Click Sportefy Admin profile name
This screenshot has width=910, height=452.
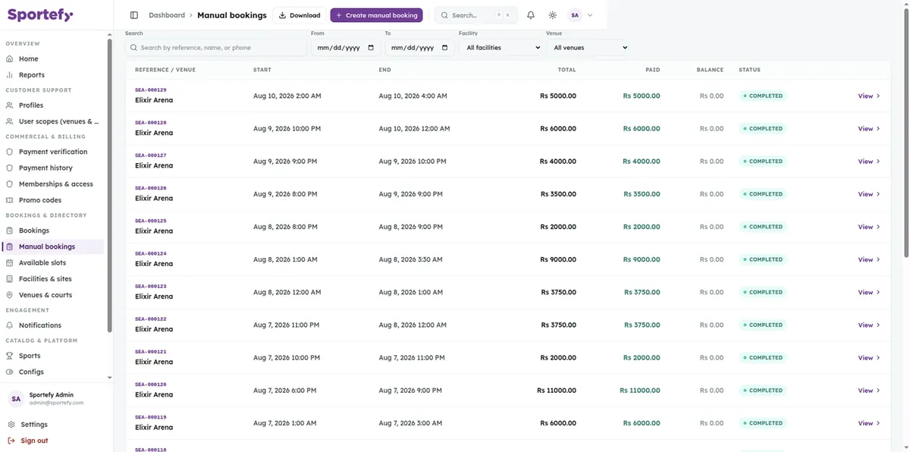(52, 395)
